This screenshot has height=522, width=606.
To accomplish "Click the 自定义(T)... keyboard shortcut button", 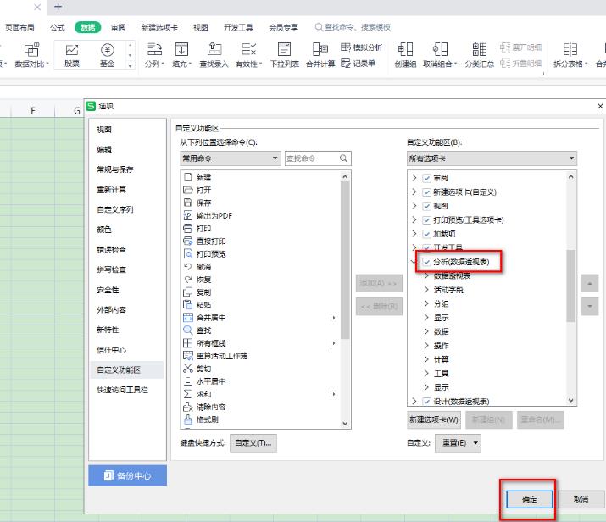I will (253, 443).
